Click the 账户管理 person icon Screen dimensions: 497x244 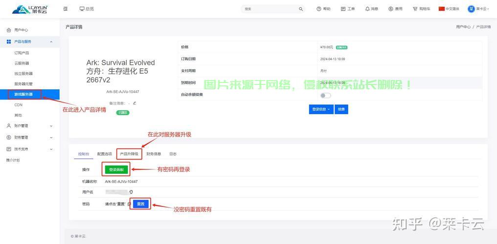[9, 126]
